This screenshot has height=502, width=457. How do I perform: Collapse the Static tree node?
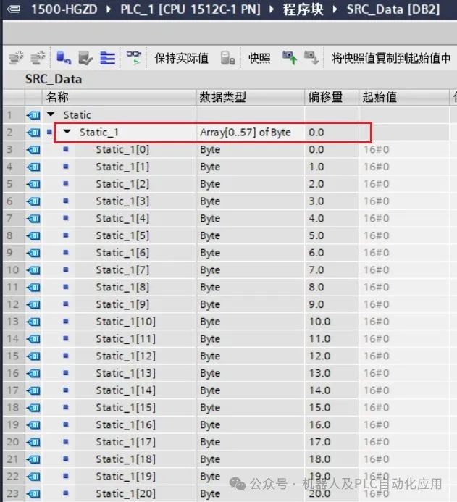tap(51, 114)
